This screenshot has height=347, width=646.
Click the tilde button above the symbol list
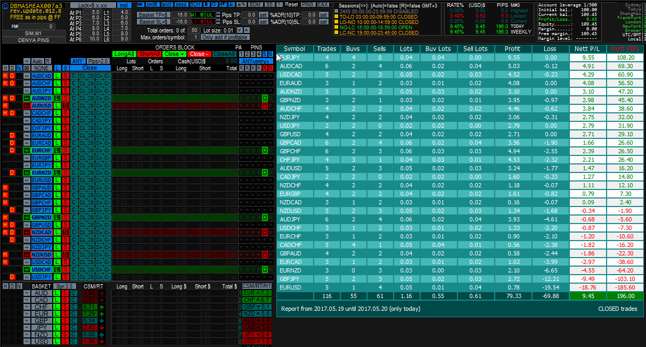tap(27, 61)
